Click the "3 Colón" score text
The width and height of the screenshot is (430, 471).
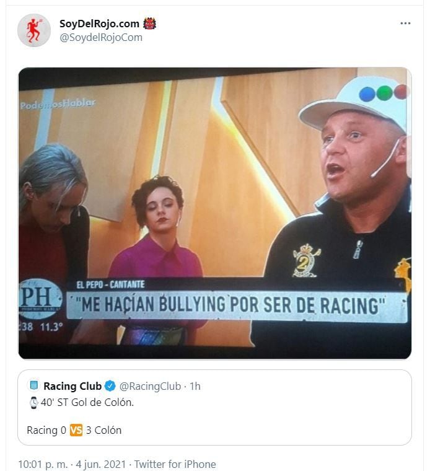(103, 430)
